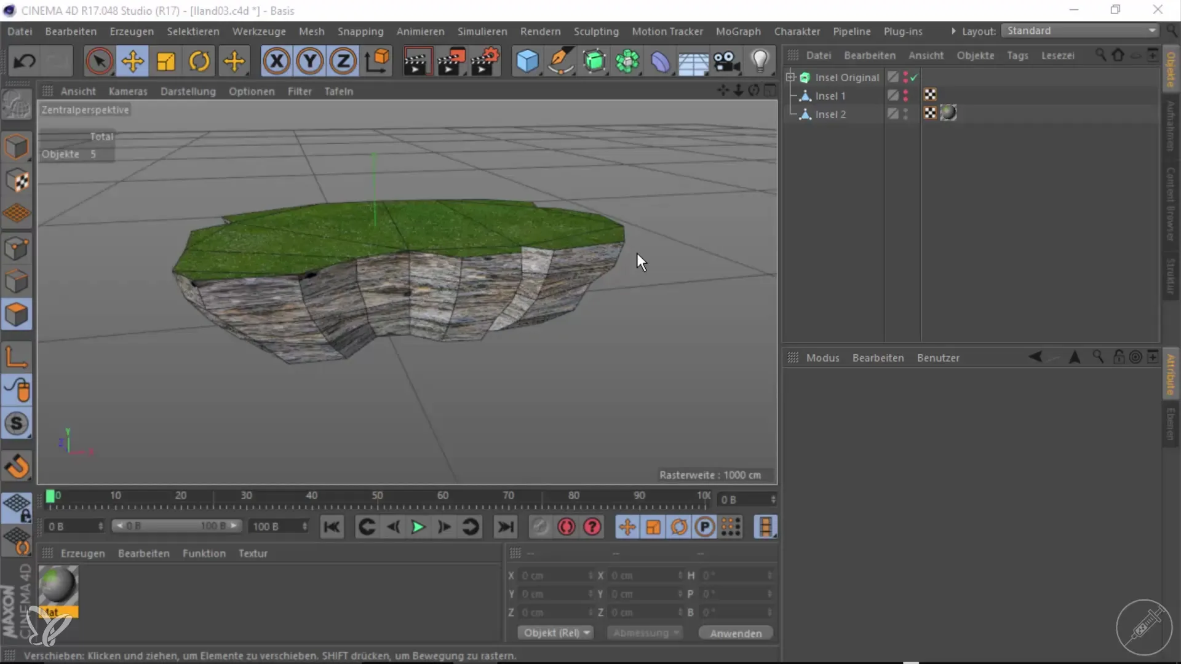Add a light object

click(760, 61)
